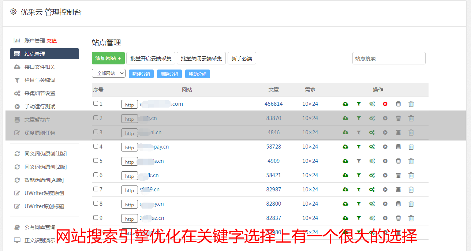Tick the checkbox for site 8
The width and height of the screenshot is (471, 251).
pyautogui.click(x=96, y=203)
